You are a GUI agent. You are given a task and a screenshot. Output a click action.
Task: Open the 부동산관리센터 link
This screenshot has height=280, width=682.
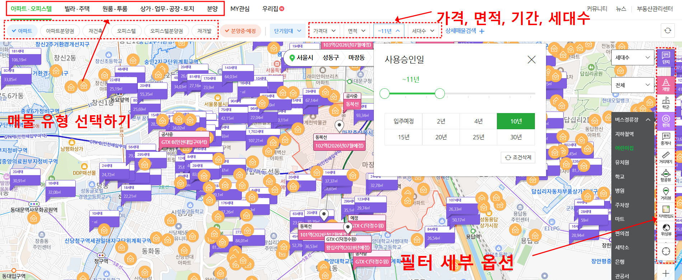point(655,9)
